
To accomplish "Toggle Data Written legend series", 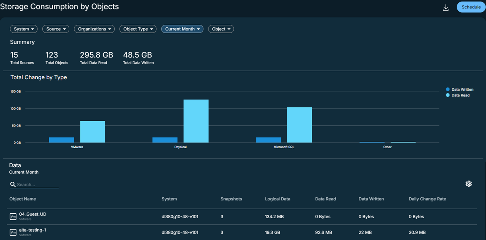I will pyautogui.click(x=459, y=90).
